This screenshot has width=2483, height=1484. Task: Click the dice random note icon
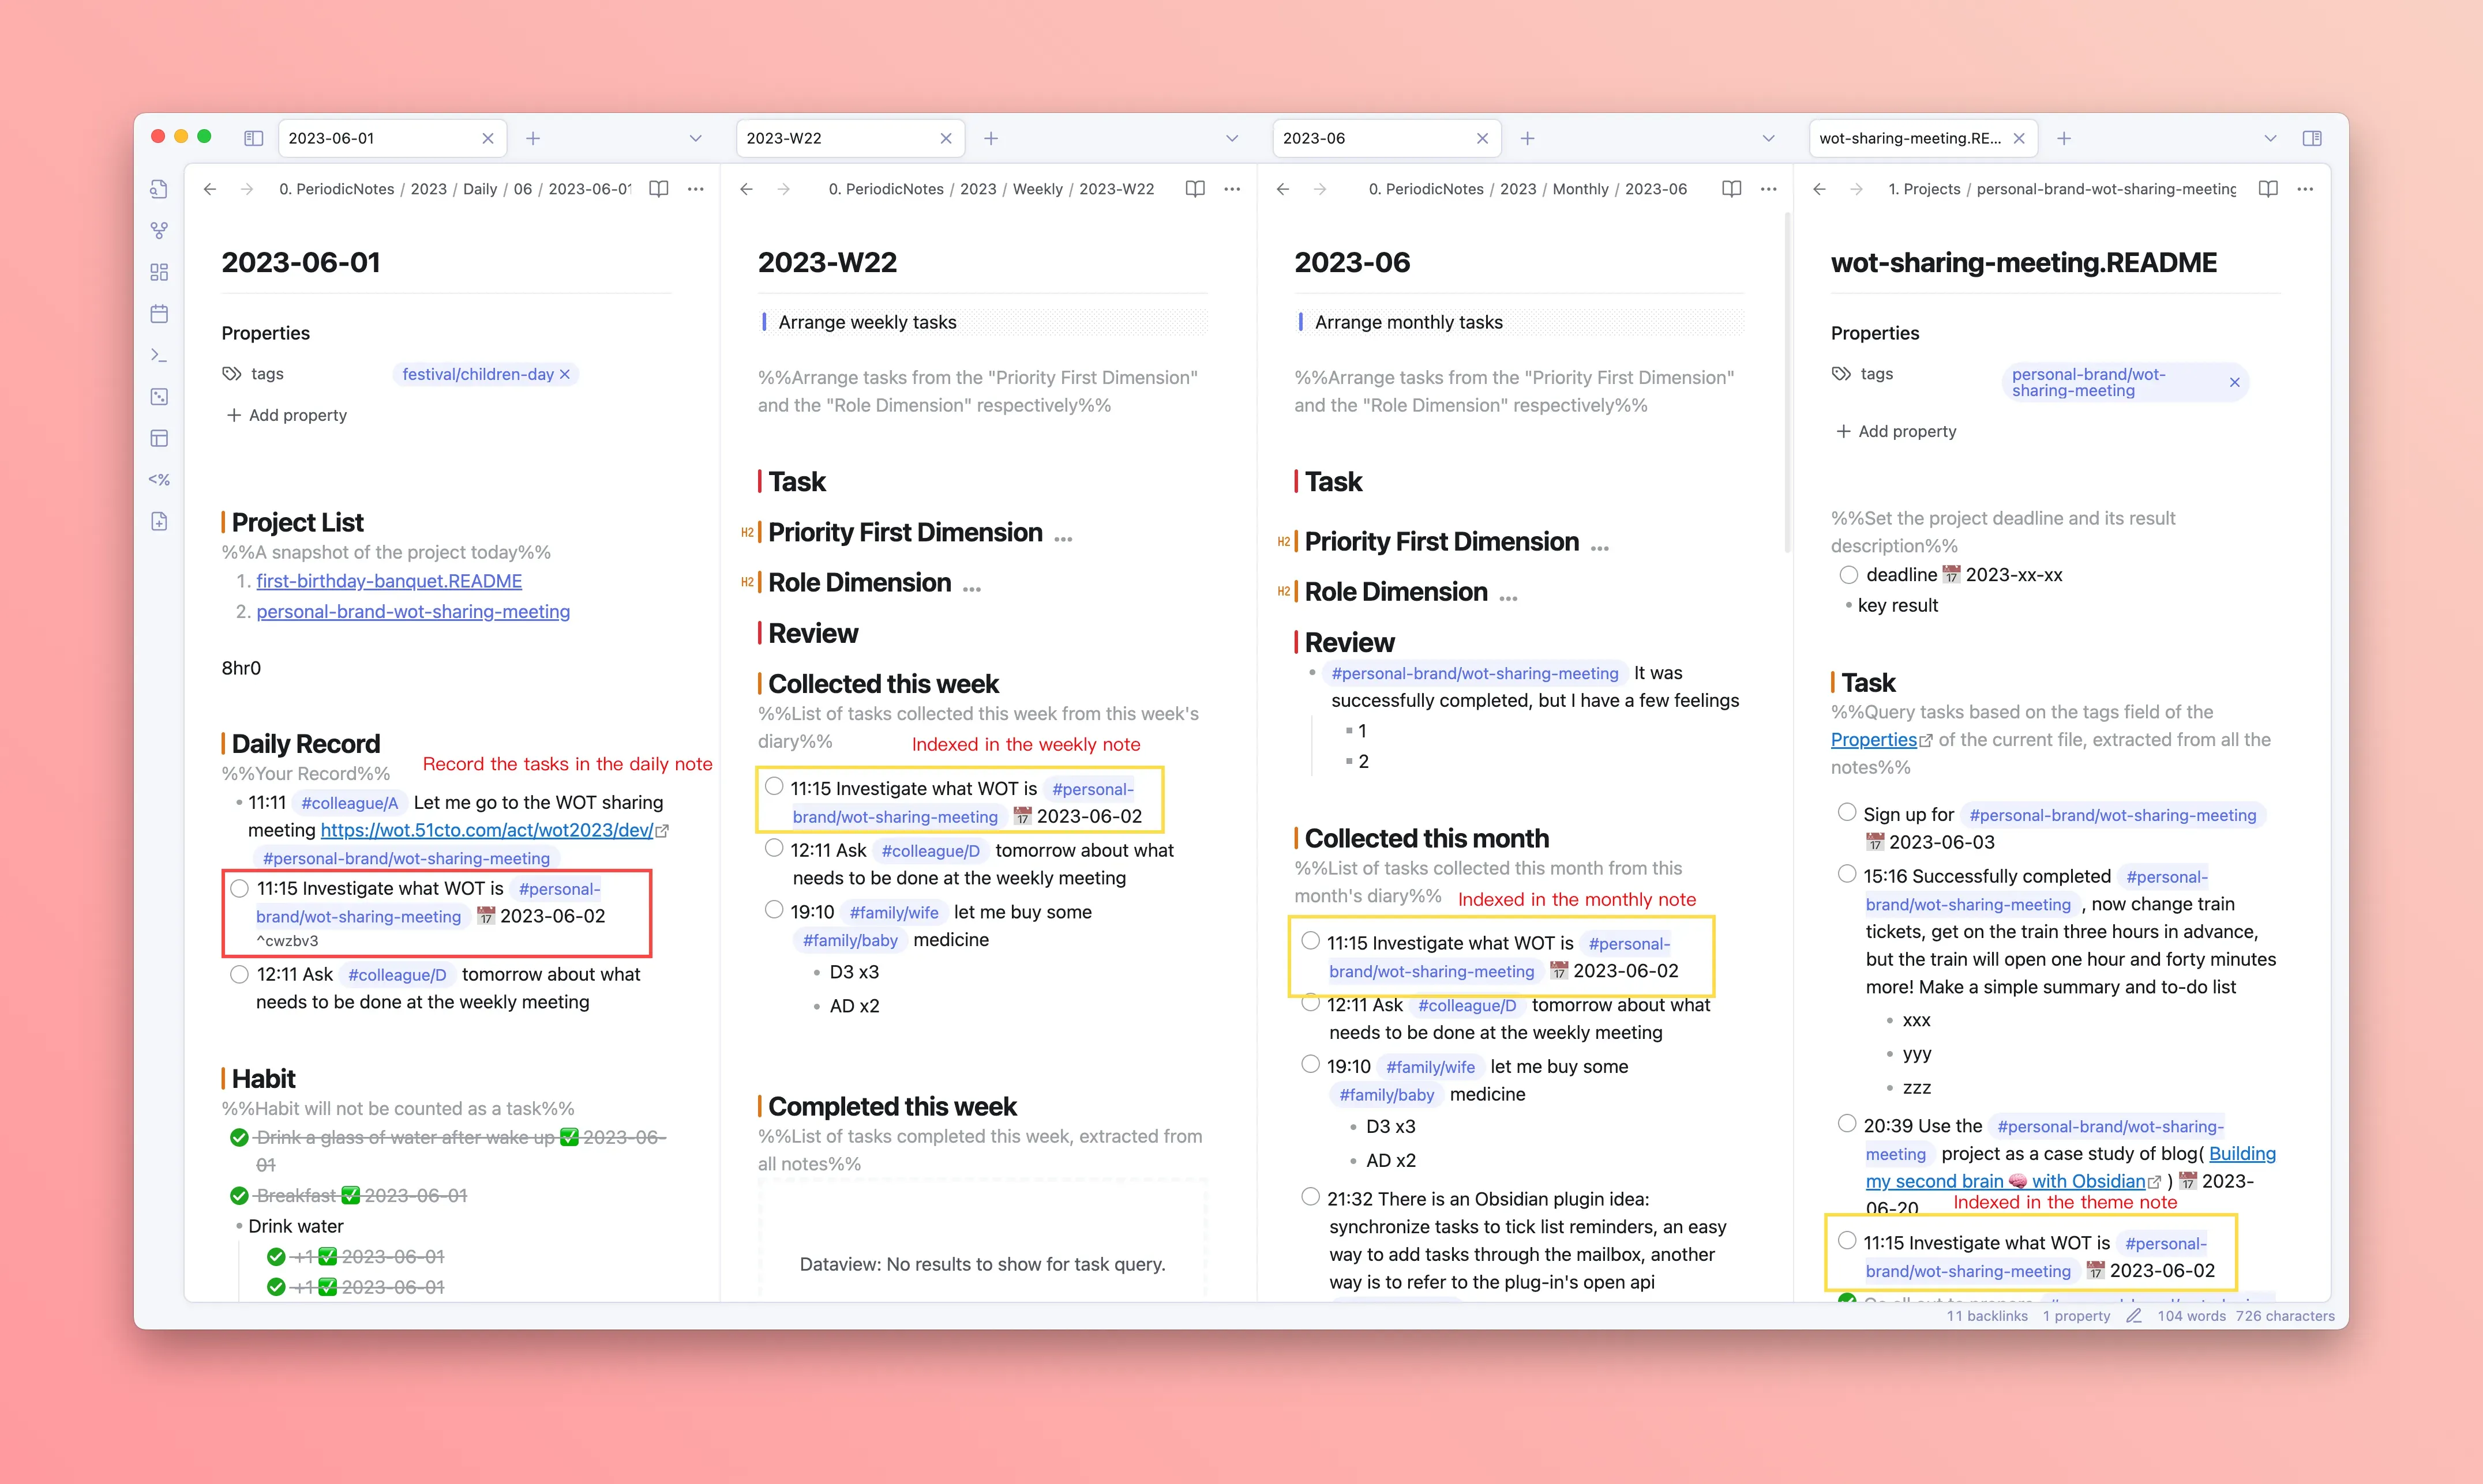point(159,397)
